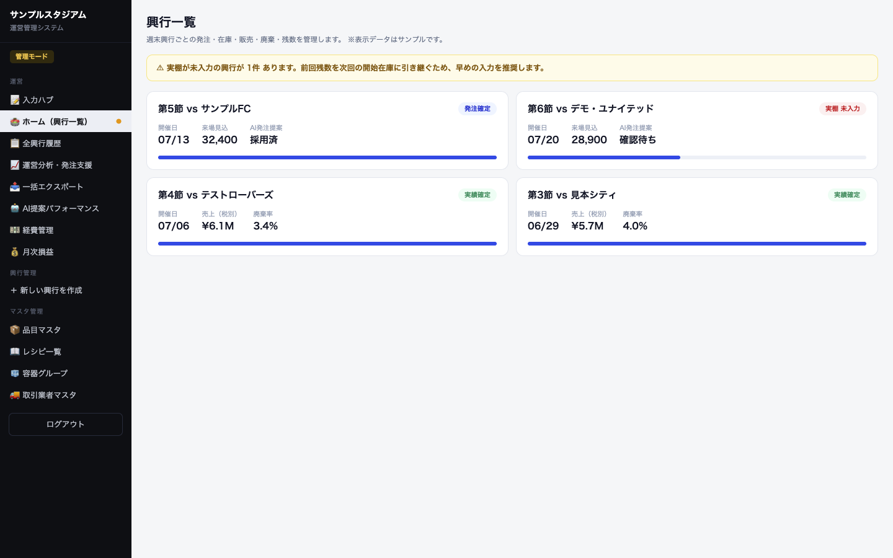This screenshot has height=558, width=893.
Task: Click the book icon beside レシピ一覧
Action: [x=15, y=352]
